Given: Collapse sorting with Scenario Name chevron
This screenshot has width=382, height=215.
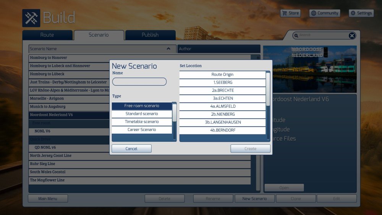Looking at the screenshot, I should click(168, 49).
